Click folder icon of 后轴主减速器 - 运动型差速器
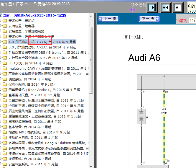 (5, 116)
